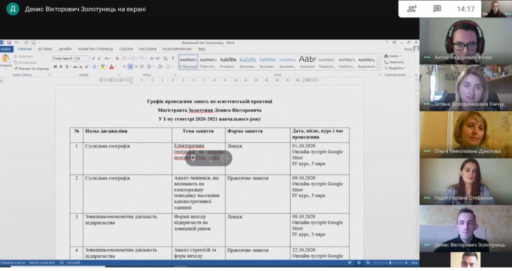Screen dimensions: 512x271
Task: Increase font size with the larger A icon
Action: click(x=93, y=58)
